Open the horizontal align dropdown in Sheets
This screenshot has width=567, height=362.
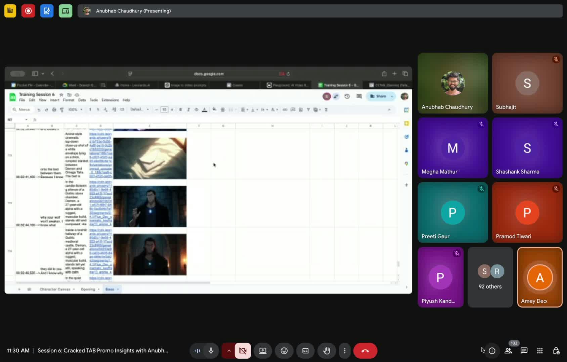point(244,110)
